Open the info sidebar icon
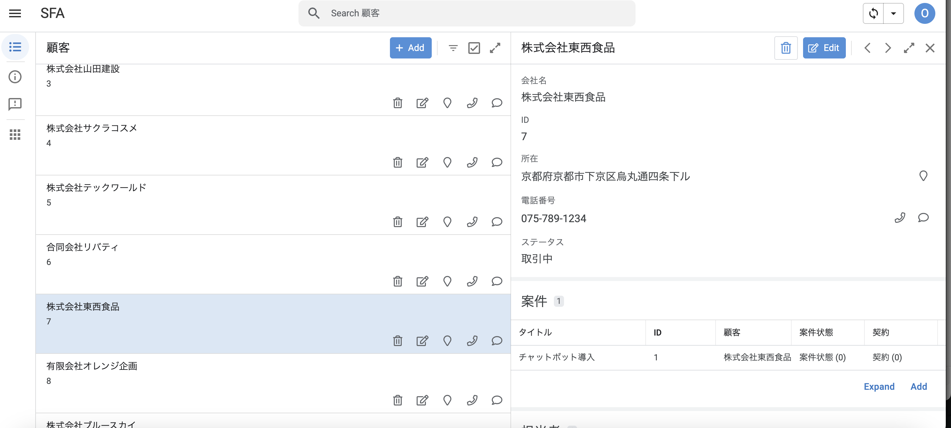The image size is (951, 428). tap(15, 77)
